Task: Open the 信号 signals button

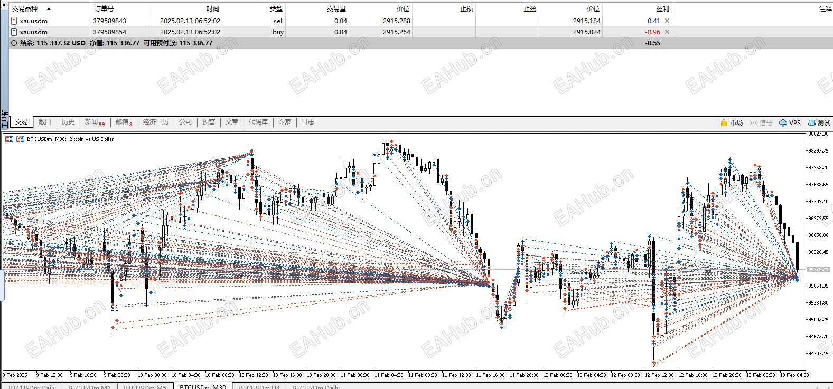Action: (x=761, y=122)
